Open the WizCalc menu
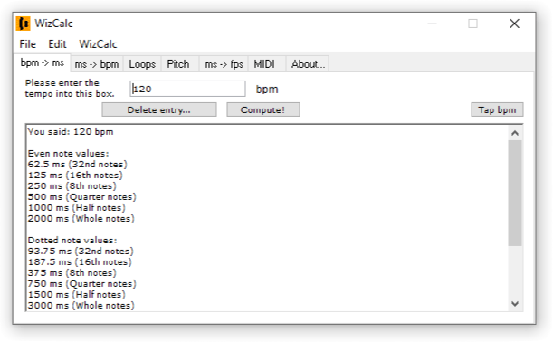 point(98,44)
